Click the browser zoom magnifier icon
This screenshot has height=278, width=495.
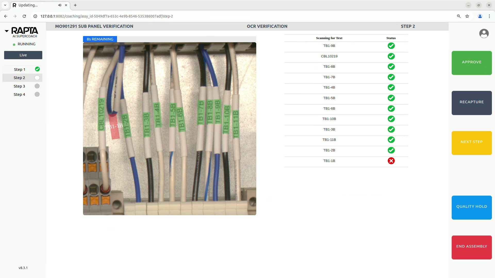[x=459, y=16]
